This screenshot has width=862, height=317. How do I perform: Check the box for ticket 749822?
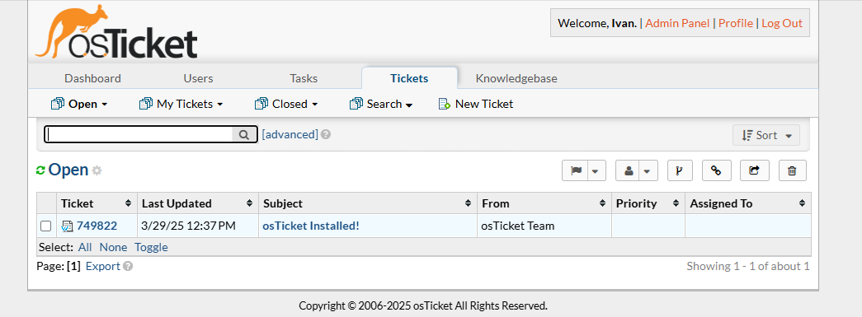(46, 226)
